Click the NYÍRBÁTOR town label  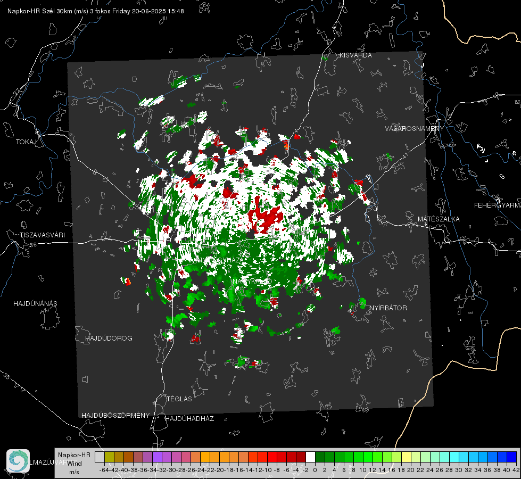pos(388,308)
